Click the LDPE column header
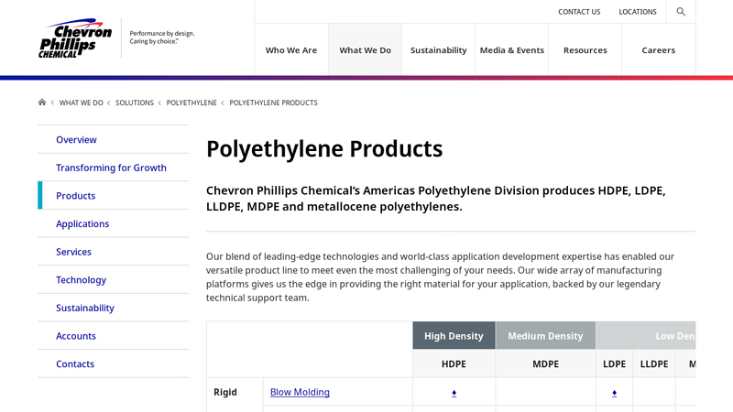Image resolution: width=733 pixels, height=412 pixels. 614,363
